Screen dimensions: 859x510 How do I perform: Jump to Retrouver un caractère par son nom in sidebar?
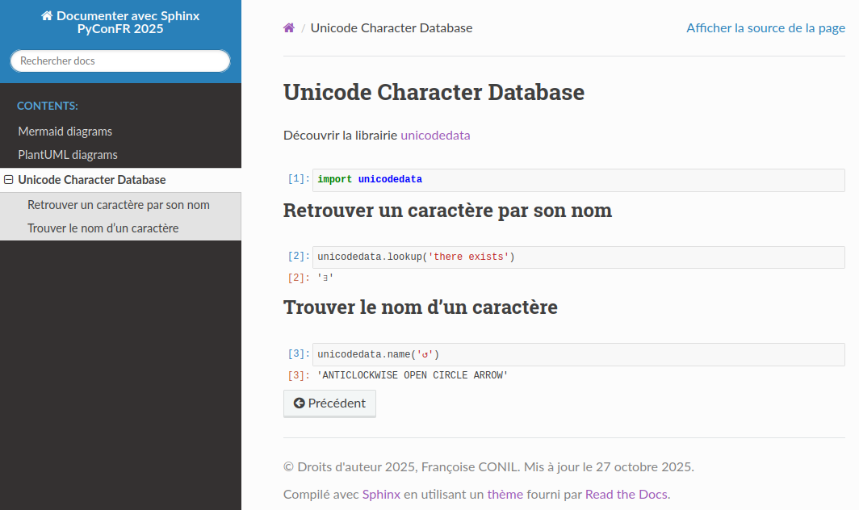(119, 205)
